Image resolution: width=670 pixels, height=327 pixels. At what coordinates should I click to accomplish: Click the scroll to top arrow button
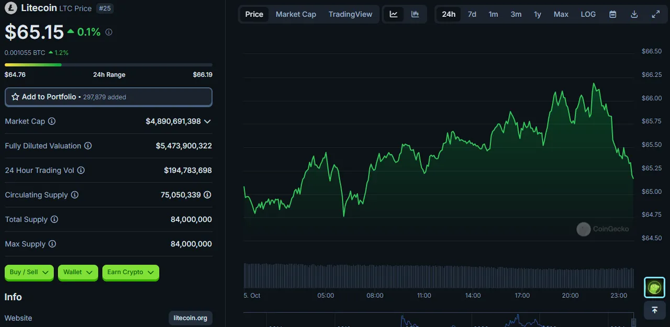point(654,310)
